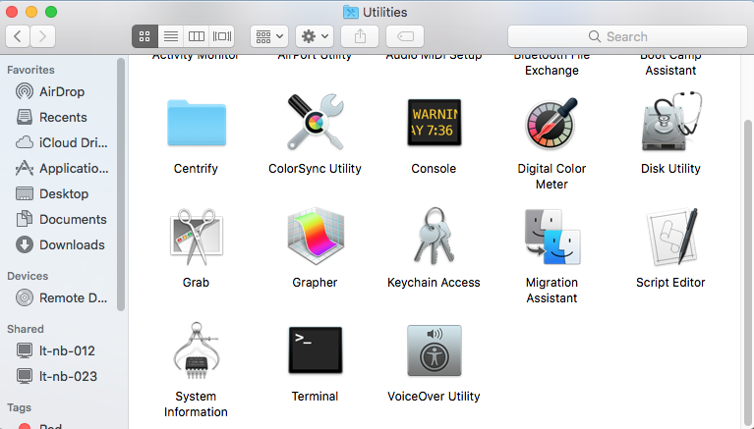
Task: Switch to list view
Action: point(171,36)
